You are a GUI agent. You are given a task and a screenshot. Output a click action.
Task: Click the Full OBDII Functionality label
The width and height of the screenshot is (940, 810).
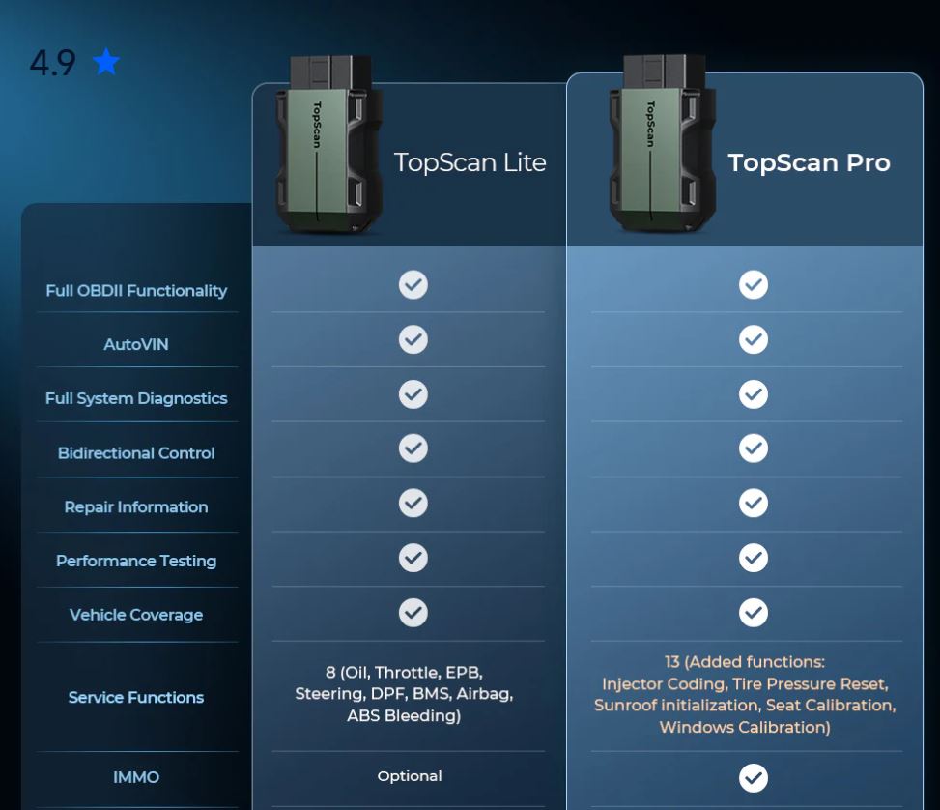pos(136,290)
